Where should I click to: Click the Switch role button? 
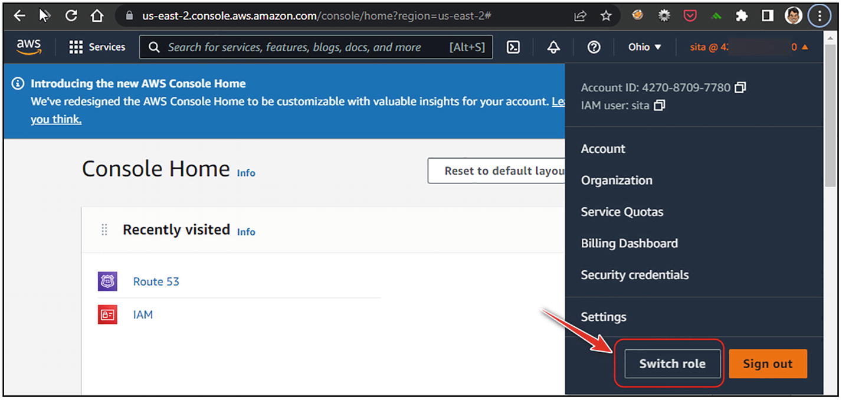673,364
